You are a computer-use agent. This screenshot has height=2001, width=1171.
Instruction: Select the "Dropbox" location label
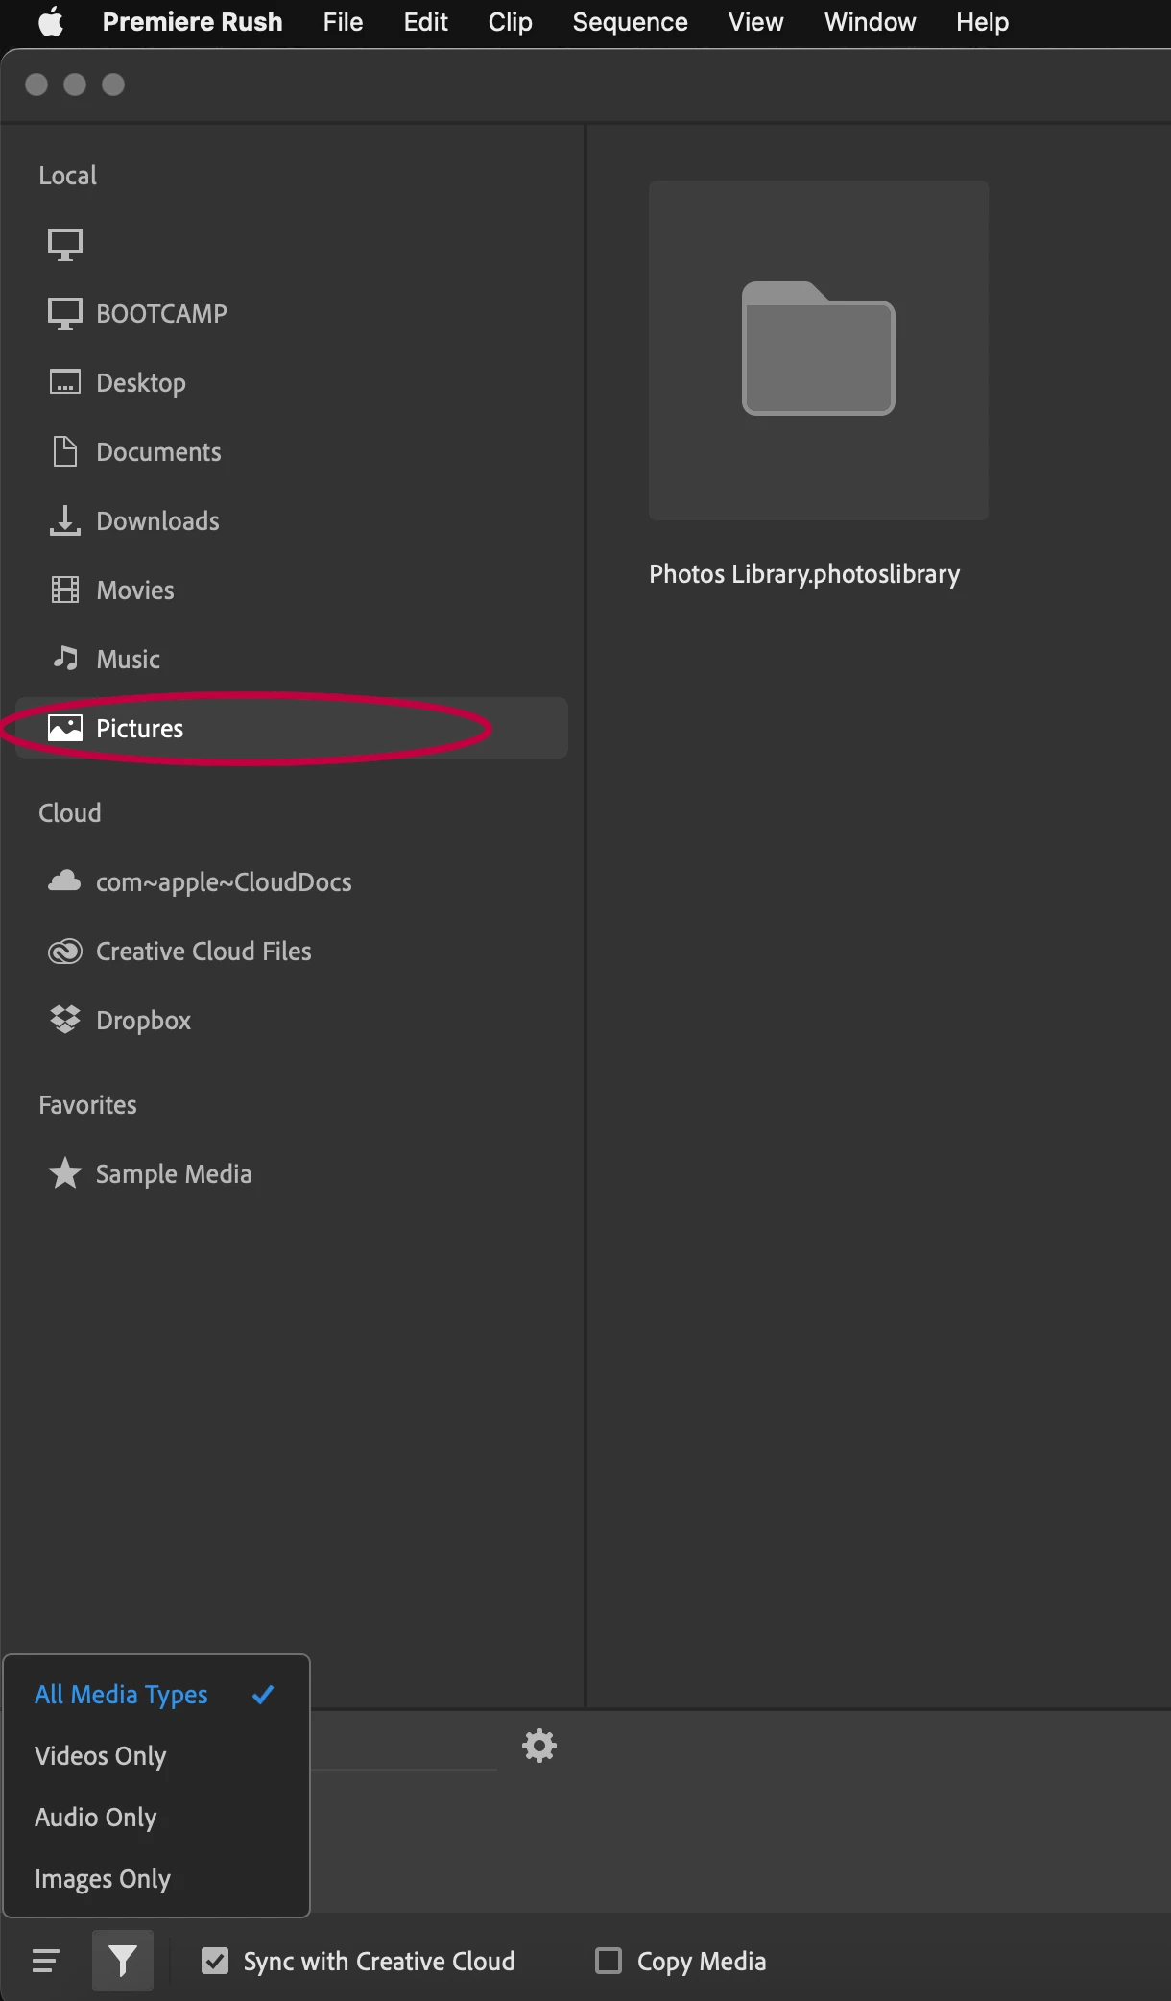tap(143, 1021)
